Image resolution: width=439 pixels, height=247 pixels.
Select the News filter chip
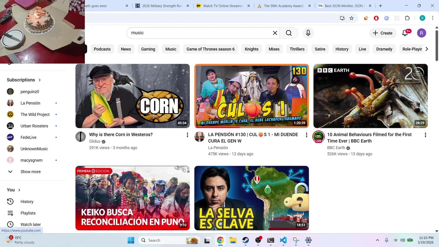126,49
